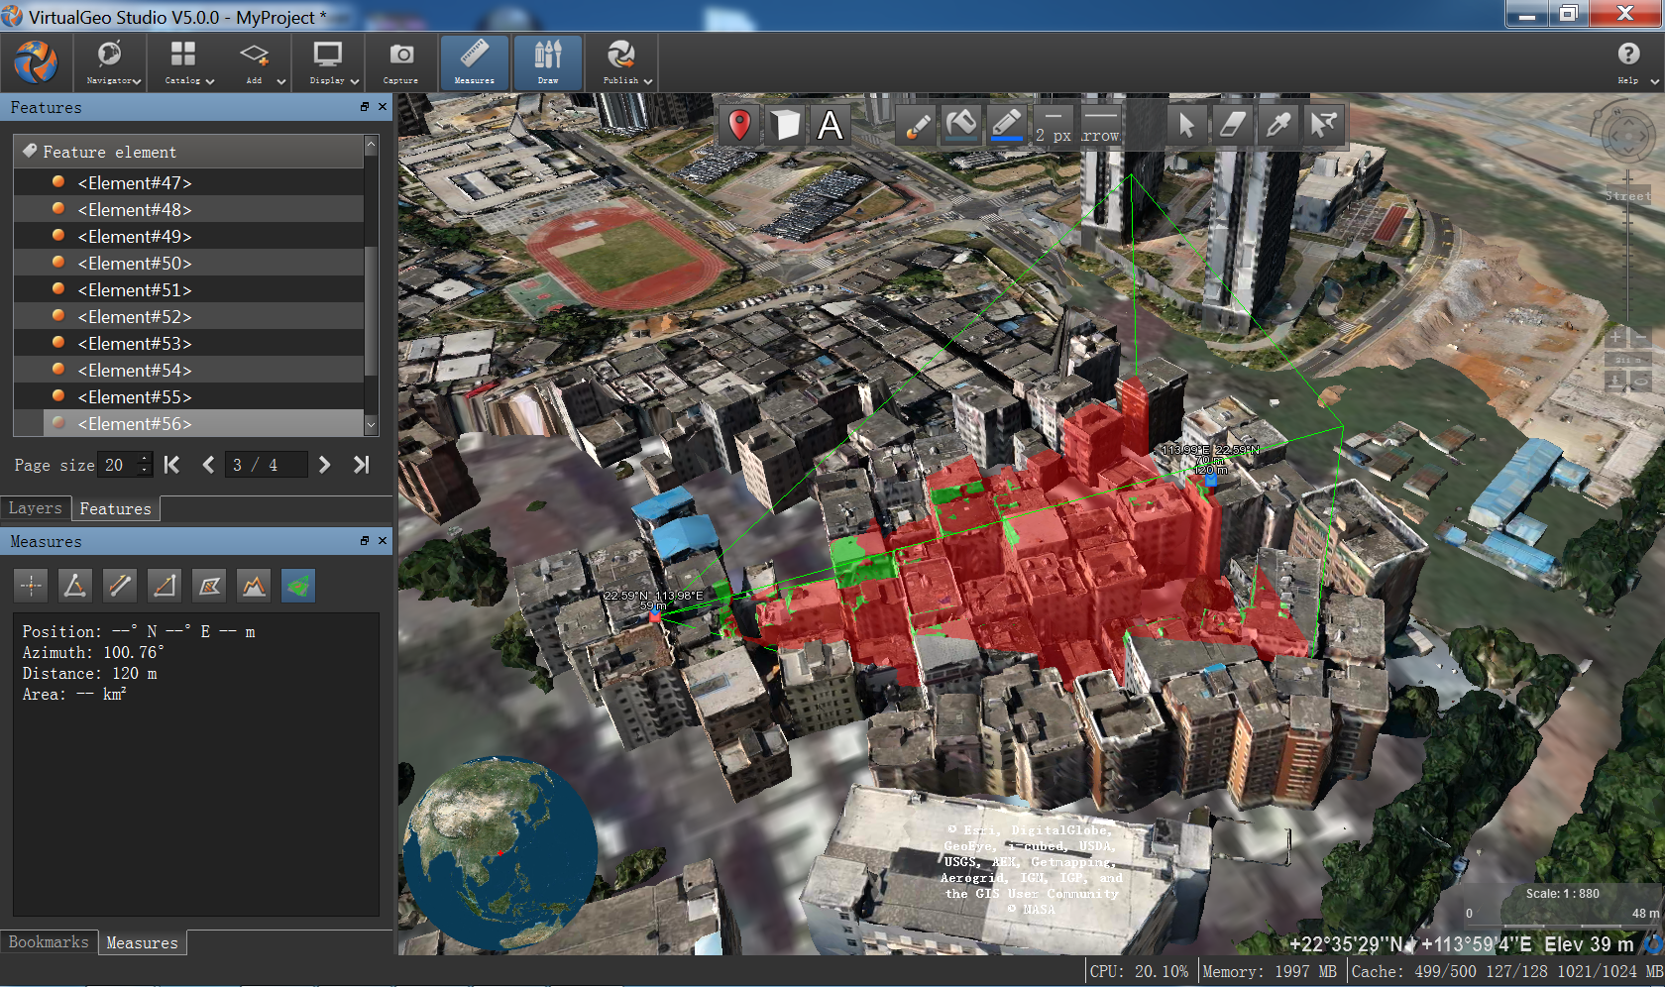The height and width of the screenshot is (987, 1665).
Task: Toggle the Draw toolbar button
Action: coord(547,61)
